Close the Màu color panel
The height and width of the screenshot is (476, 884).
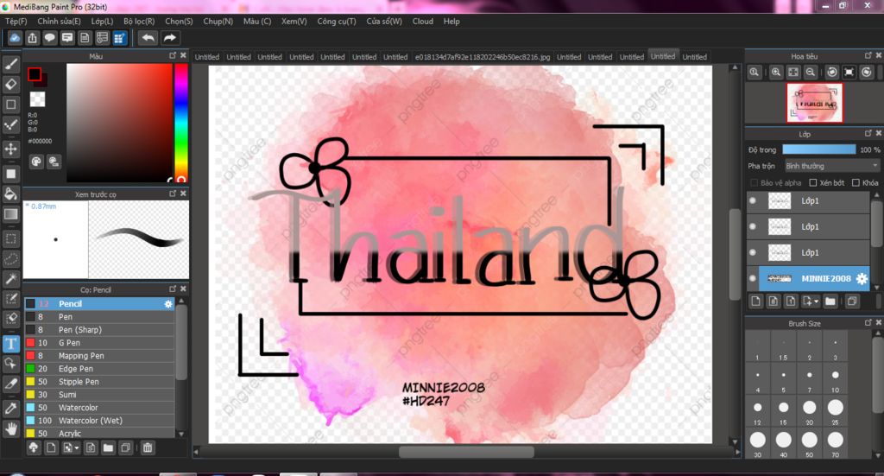coord(183,55)
